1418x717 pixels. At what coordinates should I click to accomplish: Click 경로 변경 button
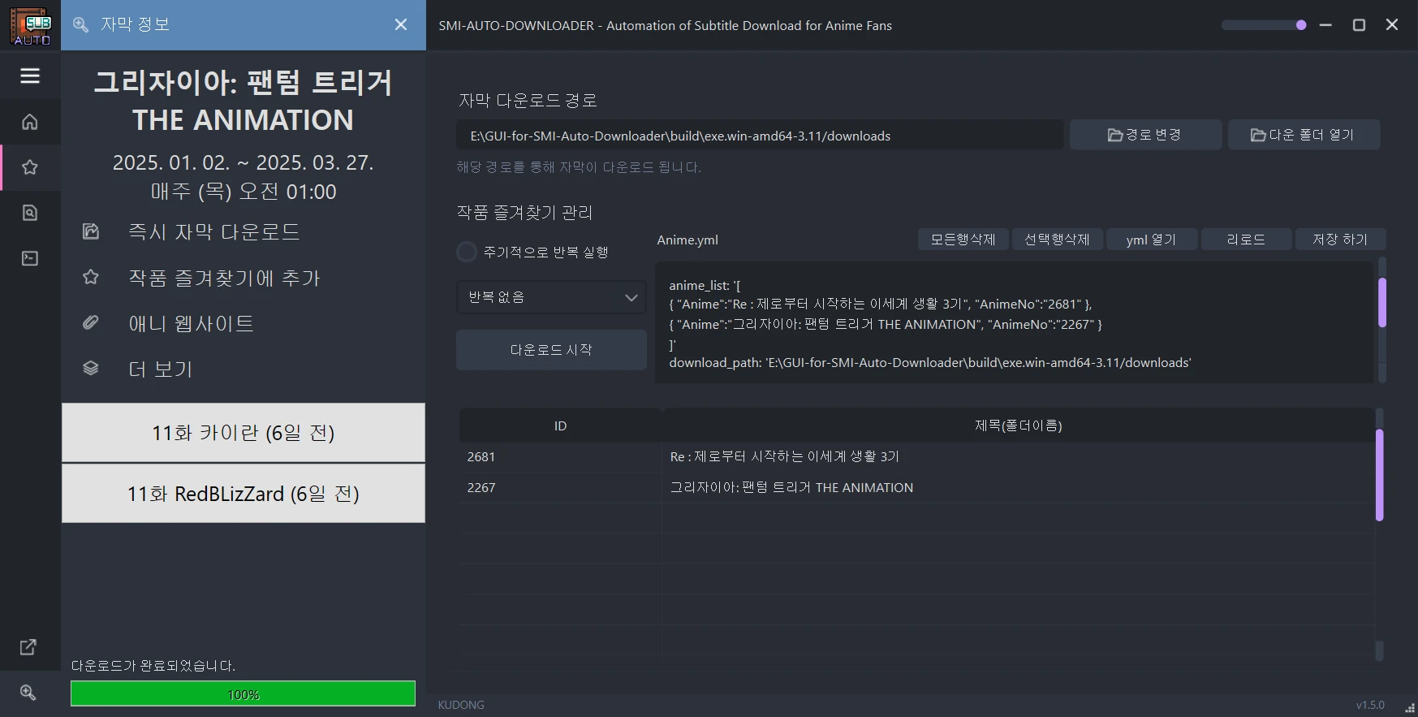coord(1145,135)
